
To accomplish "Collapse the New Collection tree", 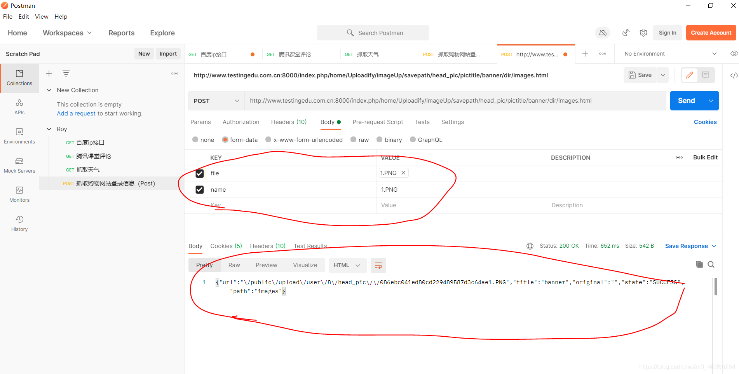I will 49,90.
